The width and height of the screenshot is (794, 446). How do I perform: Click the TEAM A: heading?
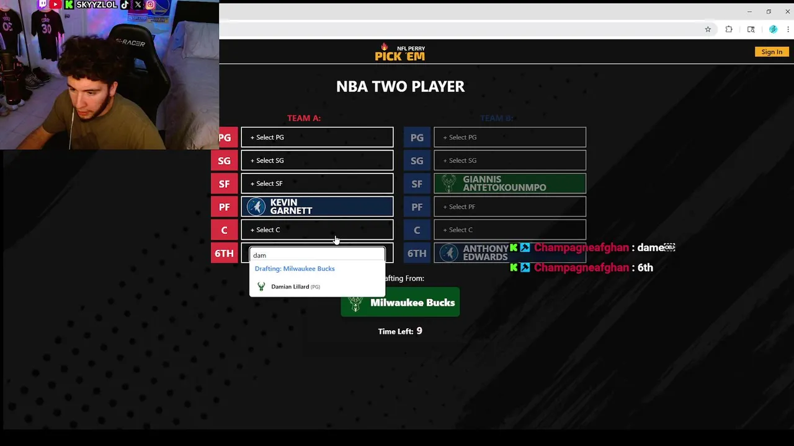pos(304,118)
